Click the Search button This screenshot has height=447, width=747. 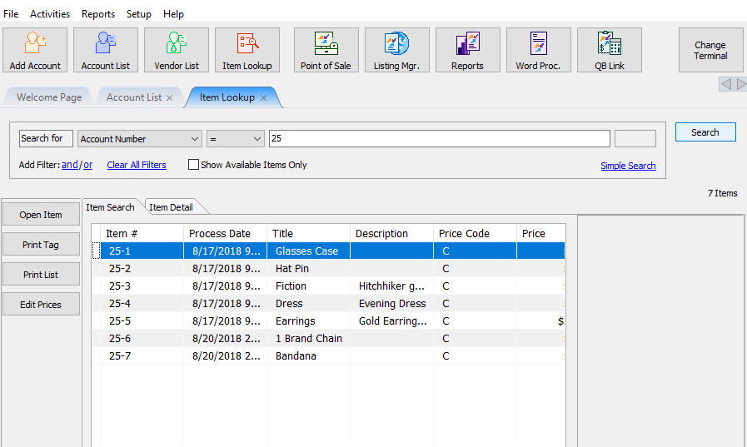point(705,132)
